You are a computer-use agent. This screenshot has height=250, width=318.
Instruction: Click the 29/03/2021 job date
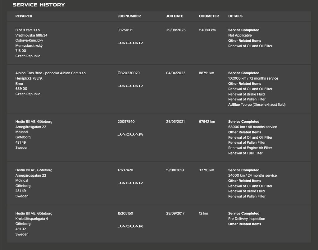[x=175, y=122]
